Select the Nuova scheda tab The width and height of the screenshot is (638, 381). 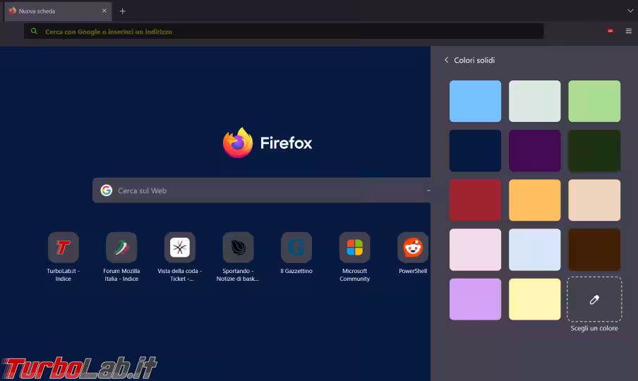tap(58, 11)
